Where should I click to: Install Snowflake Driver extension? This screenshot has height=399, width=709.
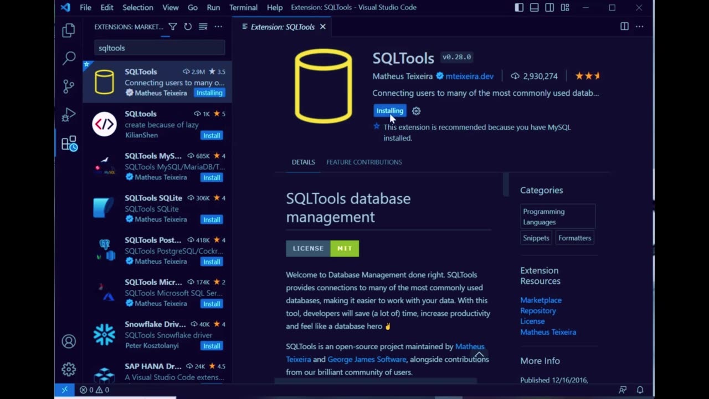coord(212,346)
